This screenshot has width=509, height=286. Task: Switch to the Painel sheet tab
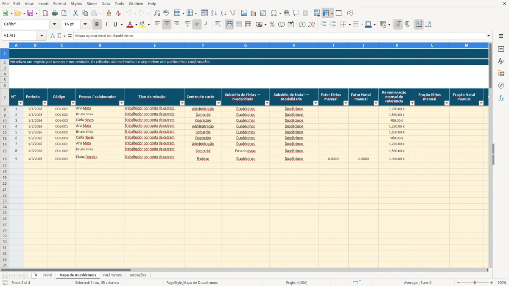coord(48,275)
